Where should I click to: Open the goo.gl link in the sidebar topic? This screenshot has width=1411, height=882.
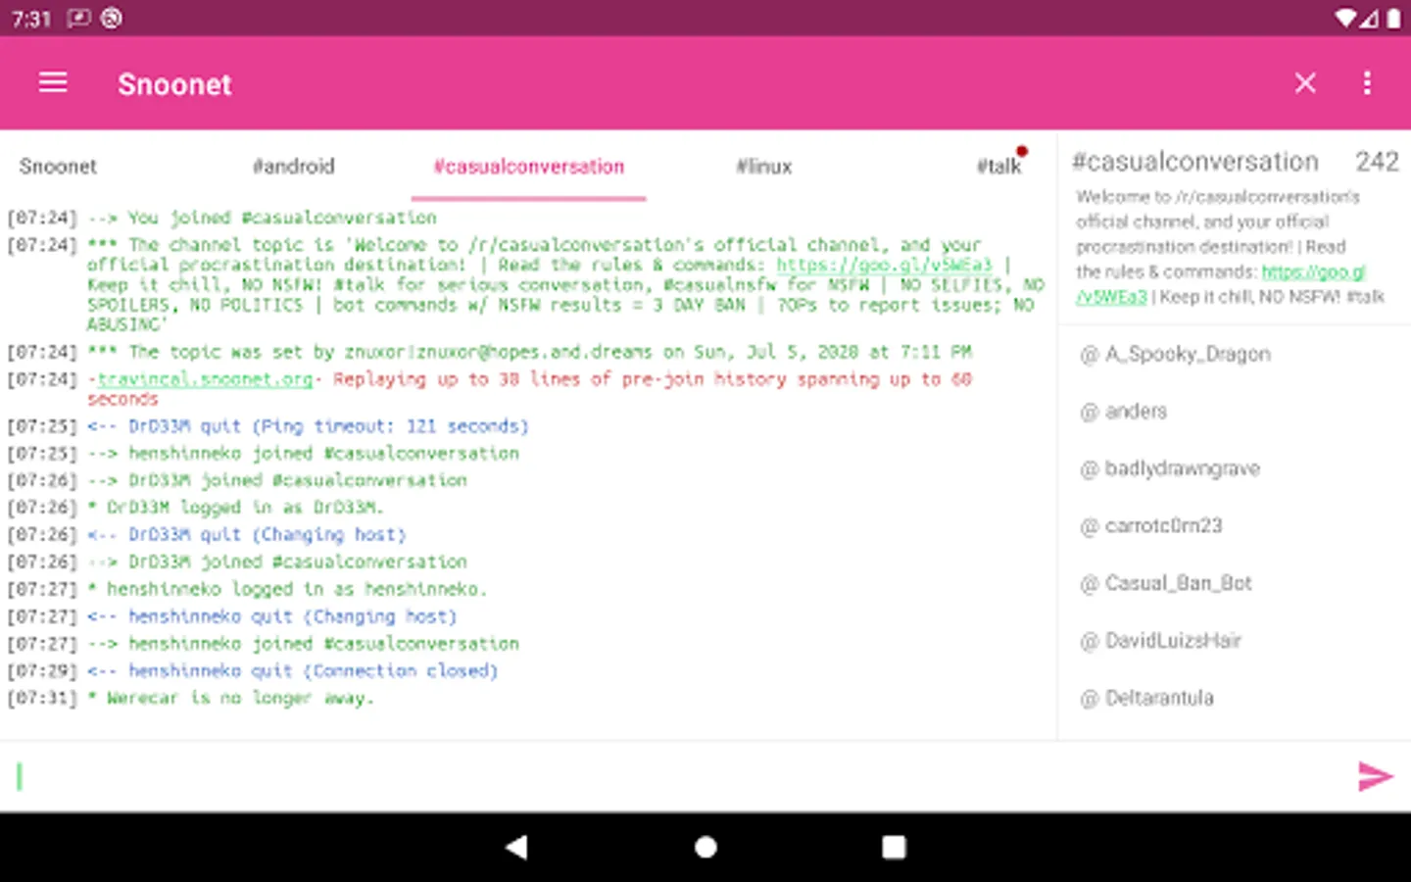[x=1313, y=271]
